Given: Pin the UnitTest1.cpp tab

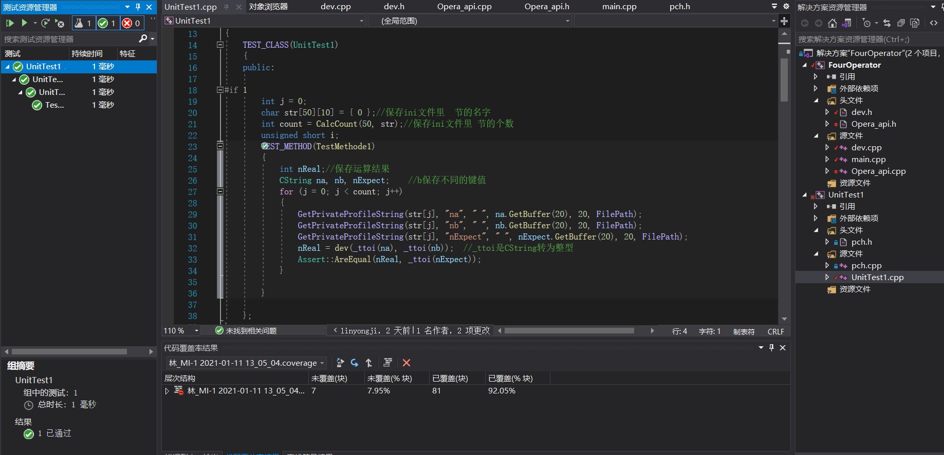Looking at the screenshot, I should click(227, 7).
